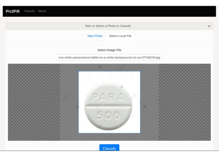The width and height of the screenshot is (219, 156).
Task: Click the pill image inside crop box
Action: coord(108,106)
